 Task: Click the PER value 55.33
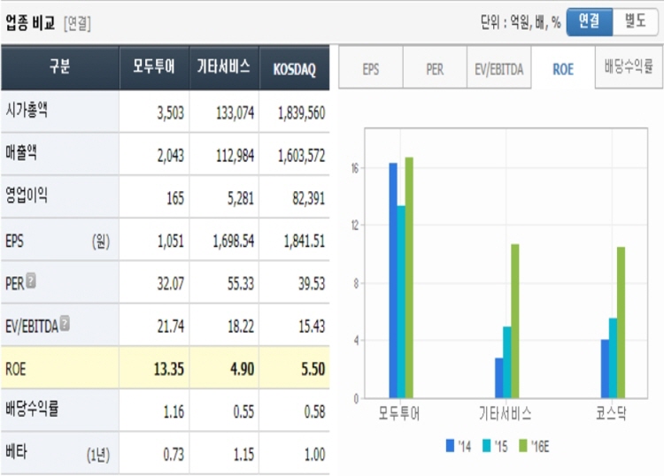(x=241, y=283)
